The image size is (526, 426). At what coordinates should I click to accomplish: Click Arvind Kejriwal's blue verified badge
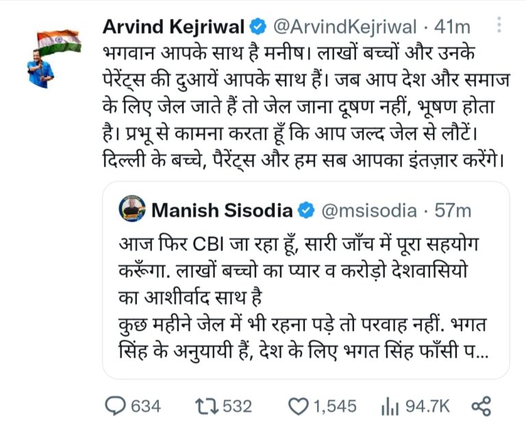pyautogui.click(x=256, y=27)
